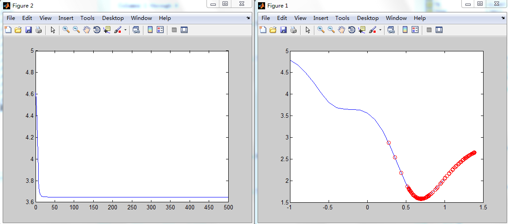Select Brush data tool in Figure 1

point(373,30)
